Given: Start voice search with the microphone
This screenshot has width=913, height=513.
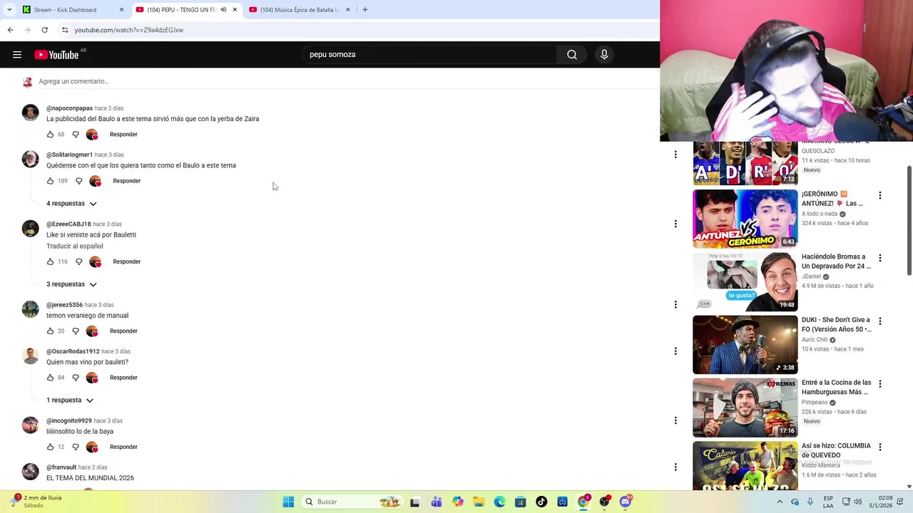Looking at the screenshot, I should tap(604, 54).
